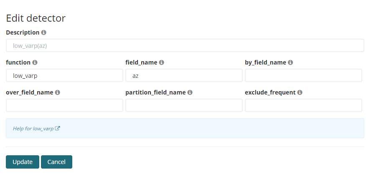
Task: Click into the exclude_frequent input
Action: 303,105
